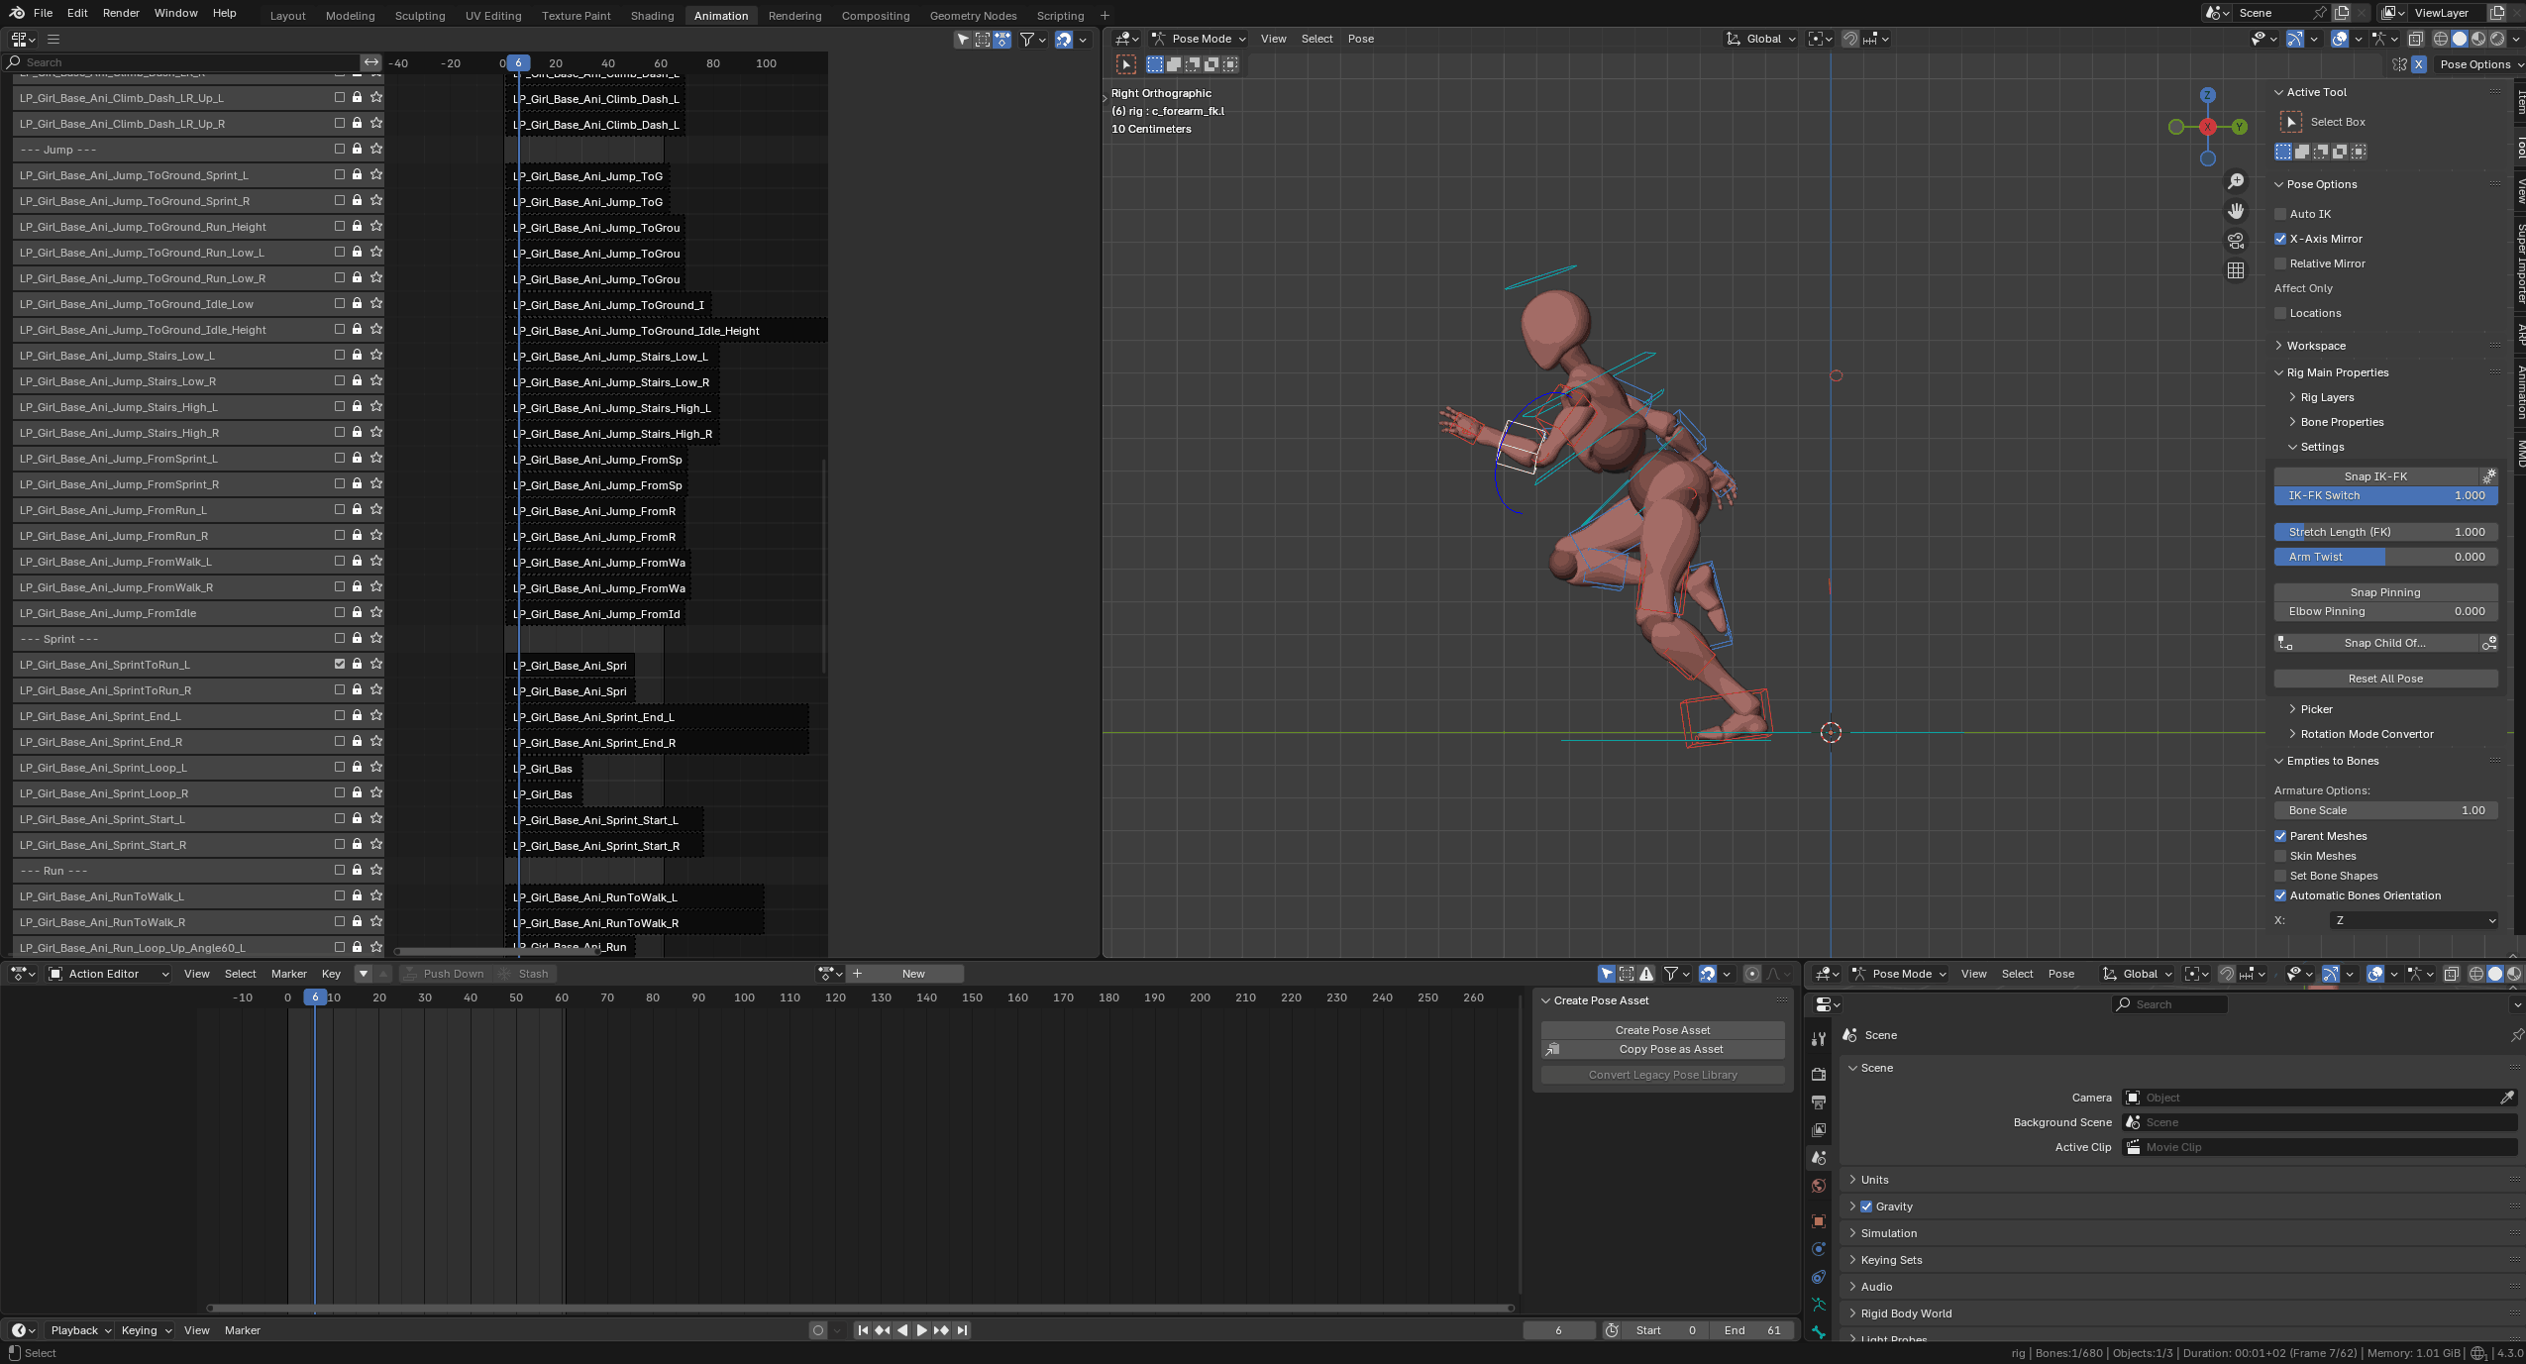This screenshot has height=1364, width=2526.
Task: Switch orthographic/perspective grid icon
Action: point(2236,270)
